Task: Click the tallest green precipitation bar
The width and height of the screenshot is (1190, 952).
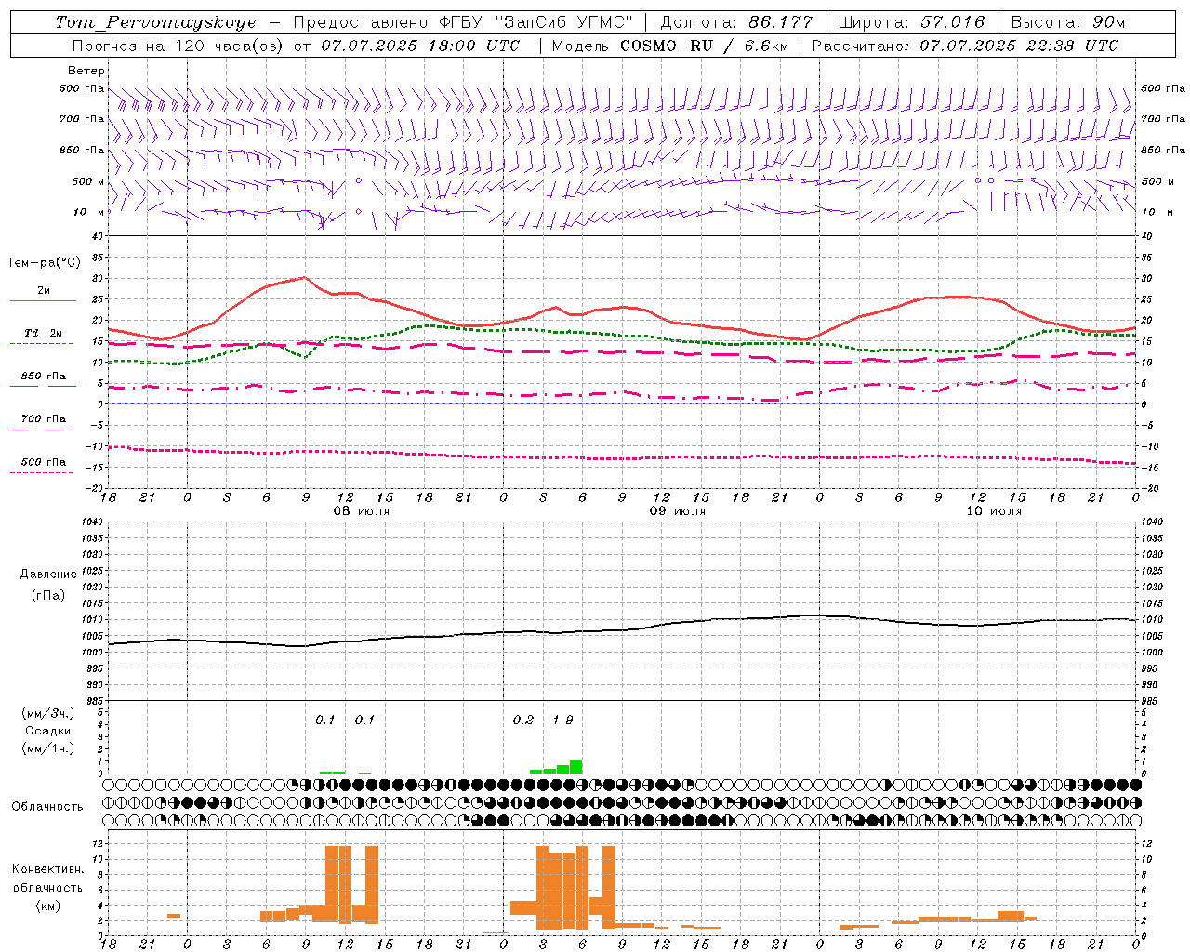Action: (576, 766)
